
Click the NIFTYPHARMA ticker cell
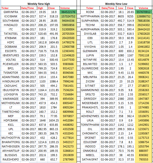click(x=90, y=16)
